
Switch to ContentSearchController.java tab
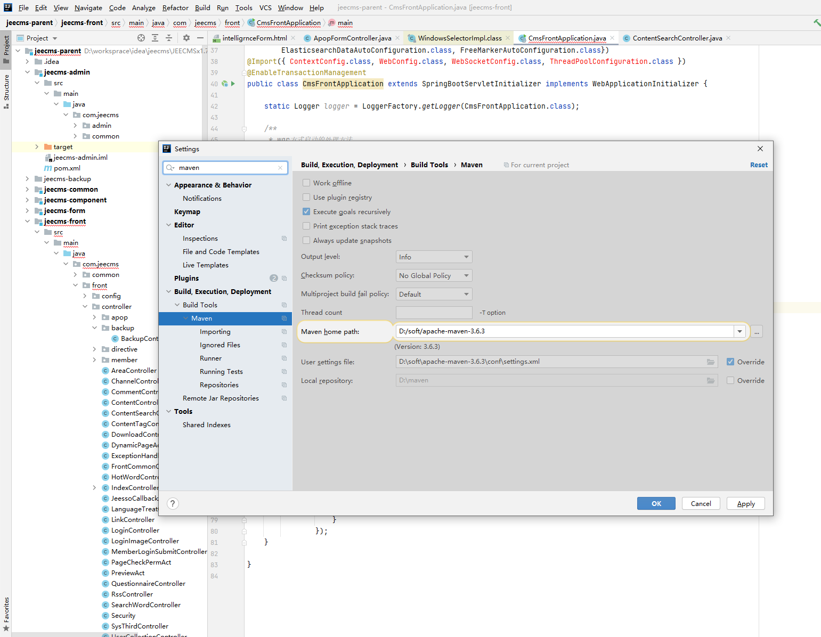click(677, 38)
